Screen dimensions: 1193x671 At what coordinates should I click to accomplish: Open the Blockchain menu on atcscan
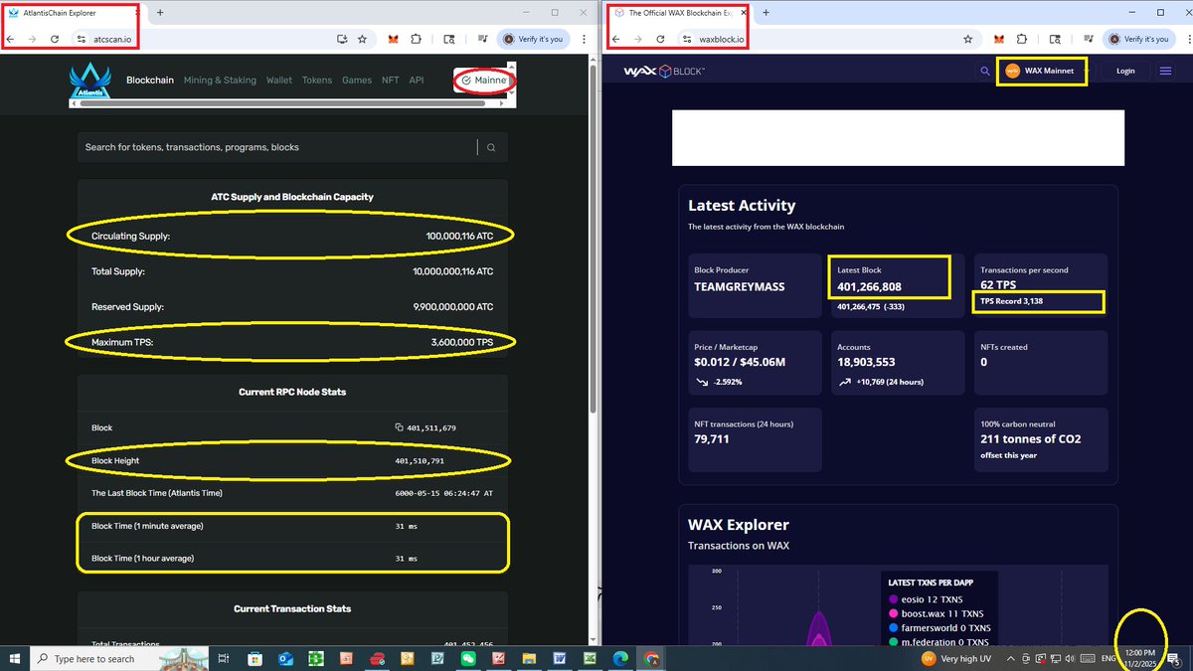tap(150, 80)
